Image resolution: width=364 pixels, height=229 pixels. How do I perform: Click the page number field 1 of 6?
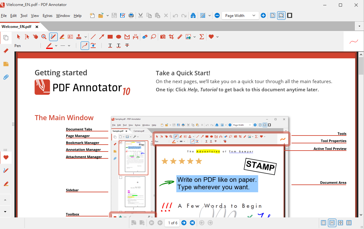[173, 223]
